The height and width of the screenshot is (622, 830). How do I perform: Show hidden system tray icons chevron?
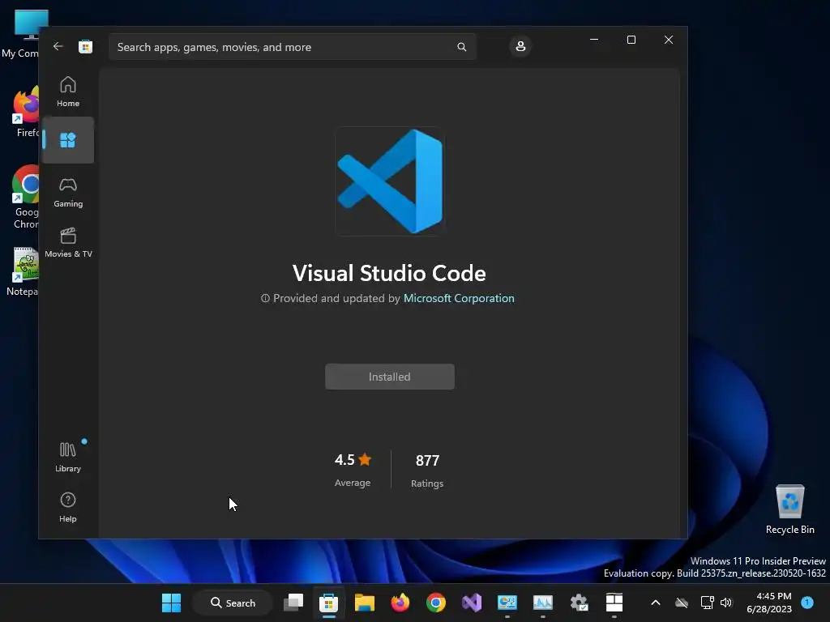[x=655, y=603]
